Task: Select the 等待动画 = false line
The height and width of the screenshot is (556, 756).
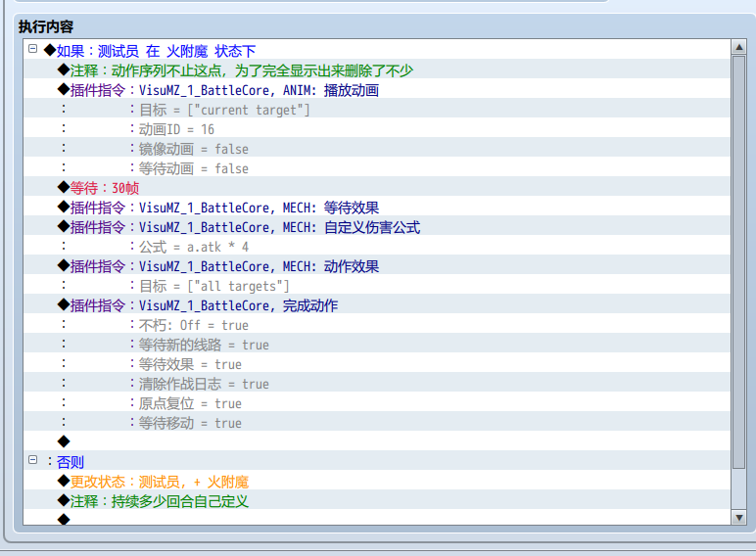Action: pos(377,168)
